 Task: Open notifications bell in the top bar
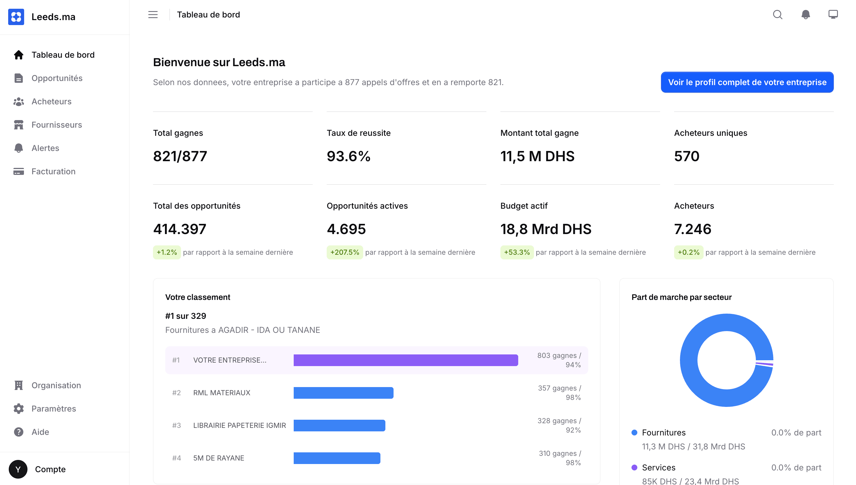click(x=805, y=15)
